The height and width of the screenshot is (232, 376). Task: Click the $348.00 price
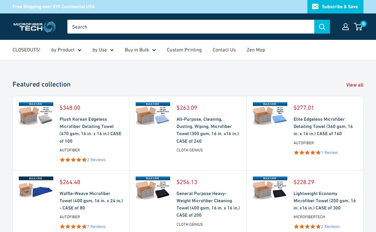tap(70, 108)
